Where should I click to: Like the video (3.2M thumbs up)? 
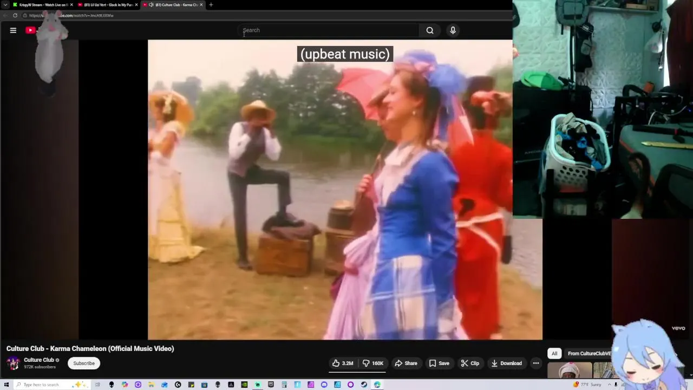[343, 363]
